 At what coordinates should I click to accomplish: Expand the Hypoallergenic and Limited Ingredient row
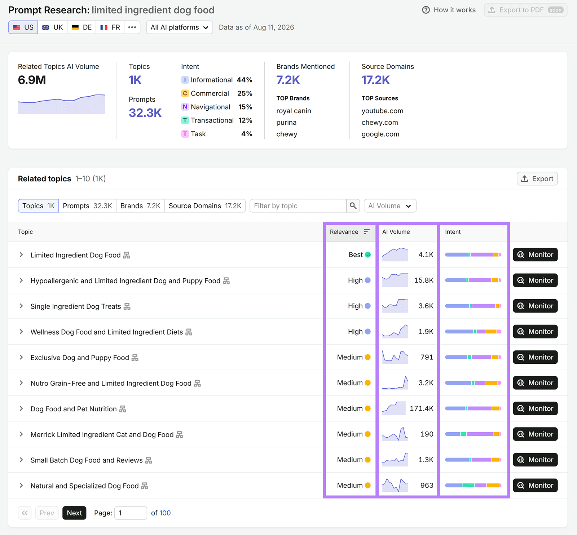pyautogui.click(x=21, y=280)
